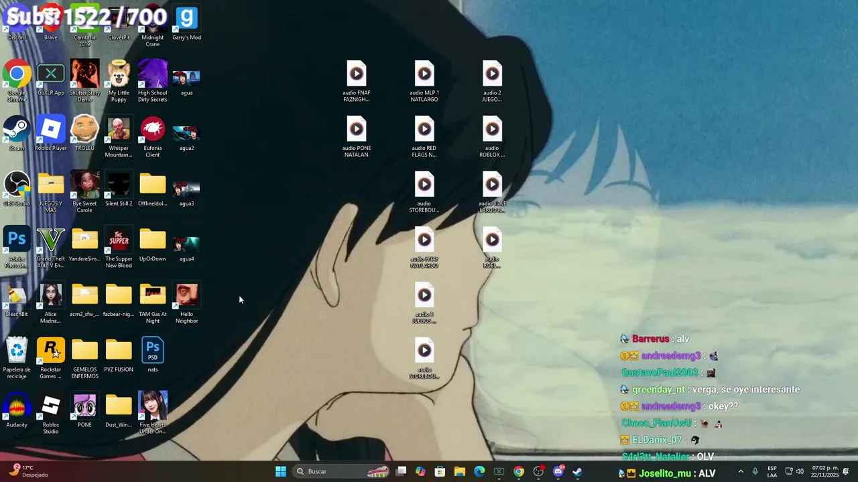Screen dimensions: 858x482
Task: Open Grand Theft Auto V shortcut
Action: tap(51, 248)
